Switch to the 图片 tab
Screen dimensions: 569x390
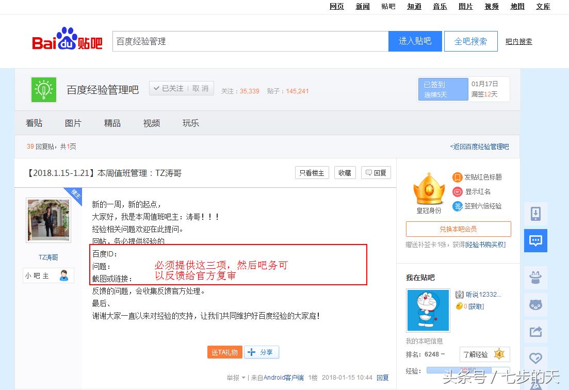tap(74, 123)
